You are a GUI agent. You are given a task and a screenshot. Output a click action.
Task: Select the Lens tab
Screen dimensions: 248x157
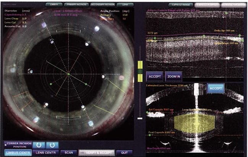tap(126, 5)
